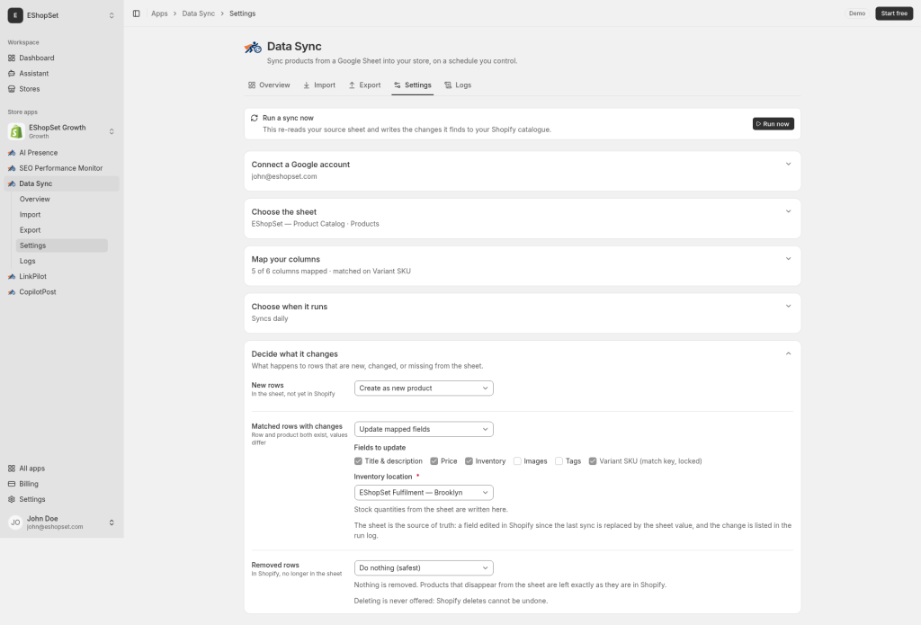This screenshot has width=921, height=625.
Task: Uncheck Title & description field
Action: pos(358,461)
